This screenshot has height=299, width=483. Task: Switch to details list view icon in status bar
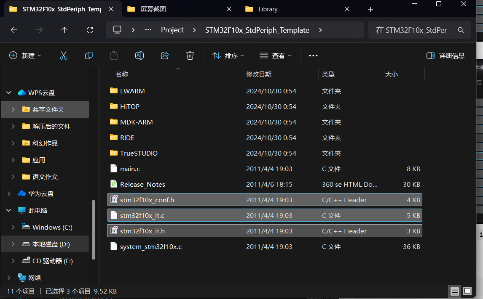[x=455, y=291]
